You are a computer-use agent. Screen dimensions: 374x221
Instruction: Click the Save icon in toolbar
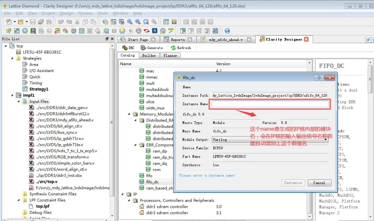tap(33, 22)
